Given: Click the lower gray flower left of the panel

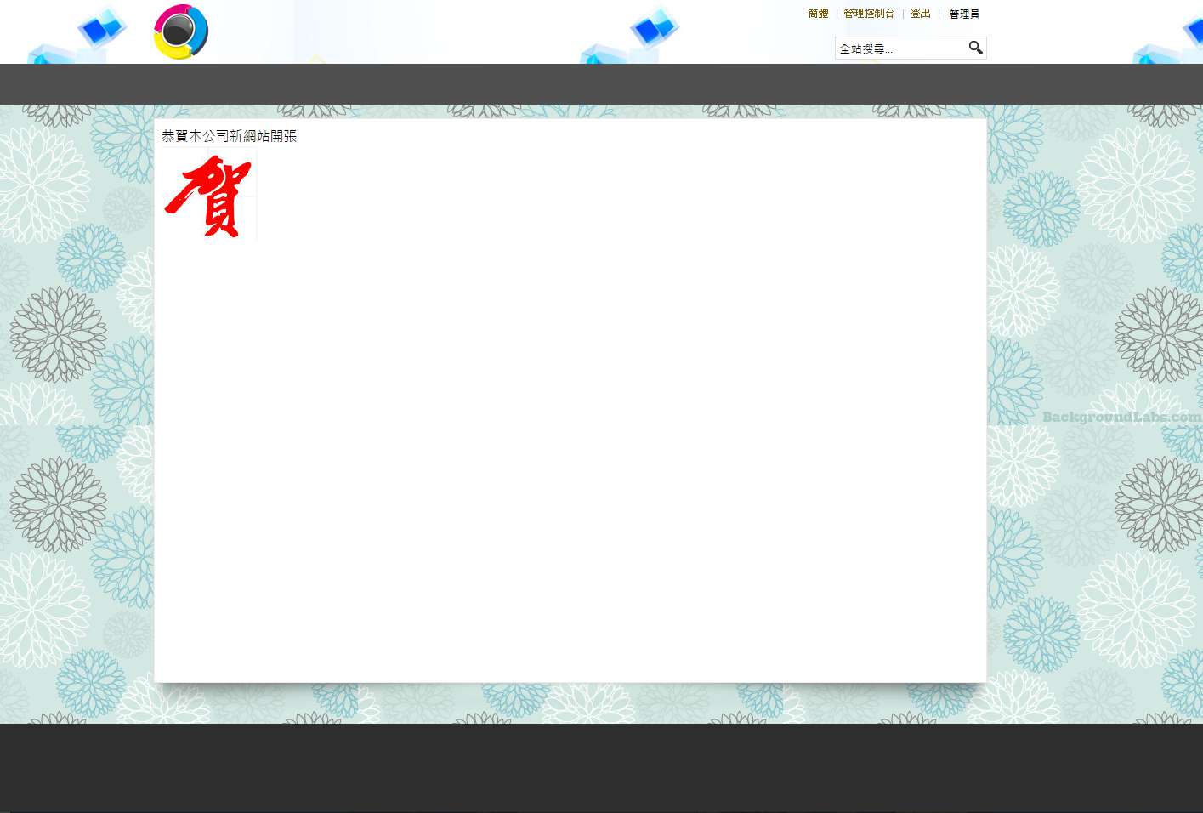Looking at the screenshot, I should [58, 504].
